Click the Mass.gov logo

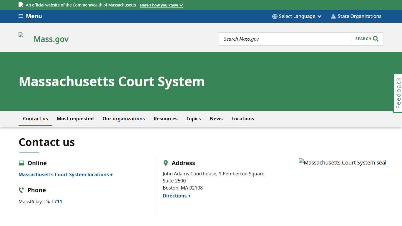point(51,39)
